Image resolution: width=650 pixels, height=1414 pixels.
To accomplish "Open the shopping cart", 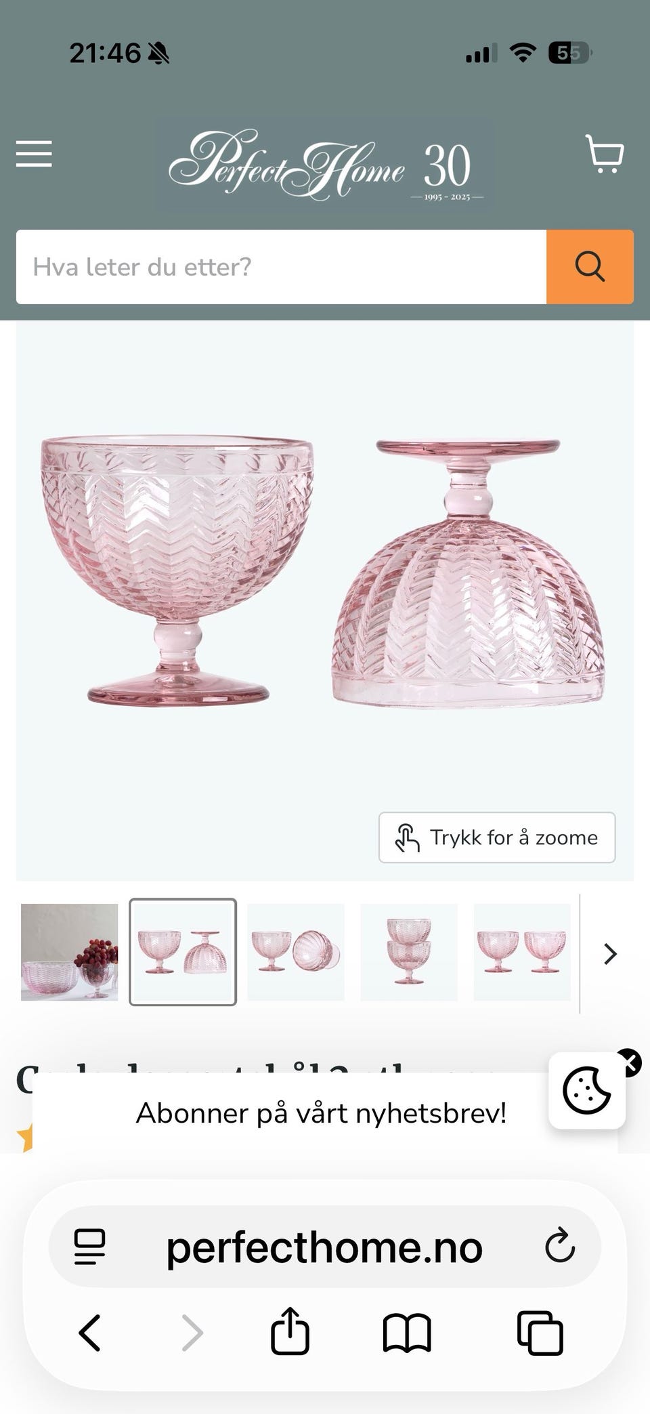I will [605, 154].
